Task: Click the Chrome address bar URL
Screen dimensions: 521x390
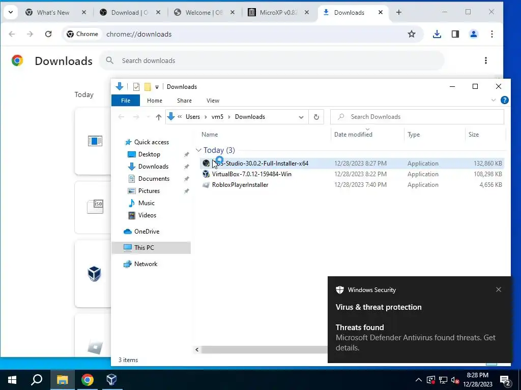Action: pyautogui.click(x=139, y=34)
